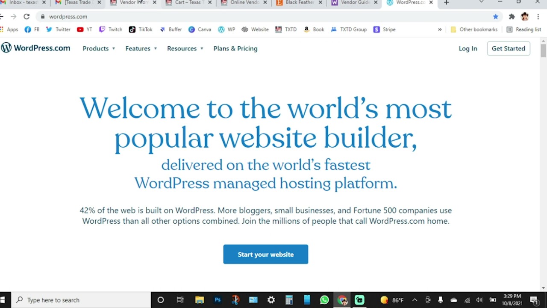Screen dimensions: 547x308
Task: Open the taskbar clock showing 3:29 PM
Action: [x=512, y=300]
